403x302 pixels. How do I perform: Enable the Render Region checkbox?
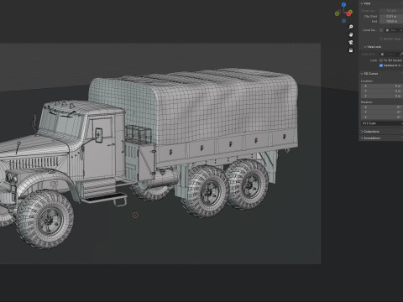click(x=381, y=39)
